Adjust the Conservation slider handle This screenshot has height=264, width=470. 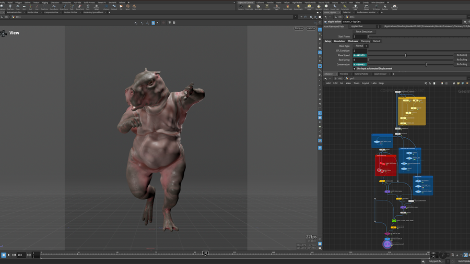coord(426,64)
